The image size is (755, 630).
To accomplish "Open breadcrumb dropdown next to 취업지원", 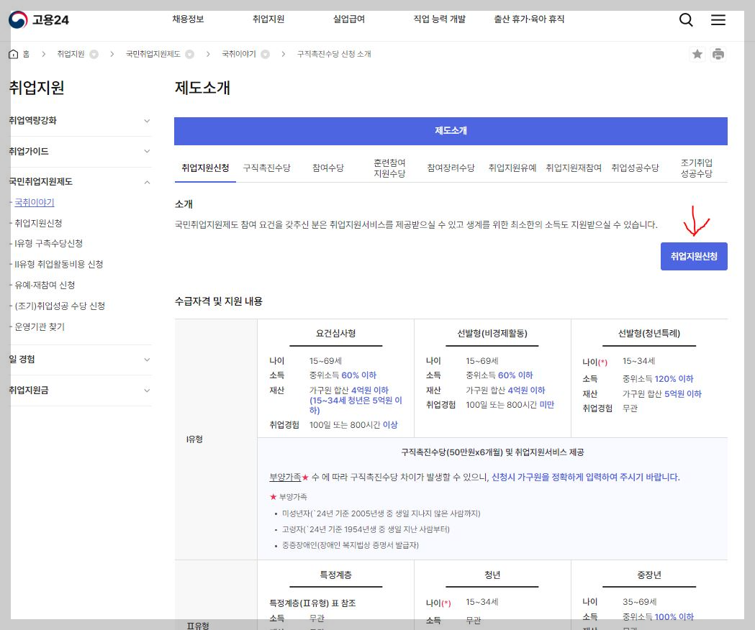I will click(x=94, y=55).
